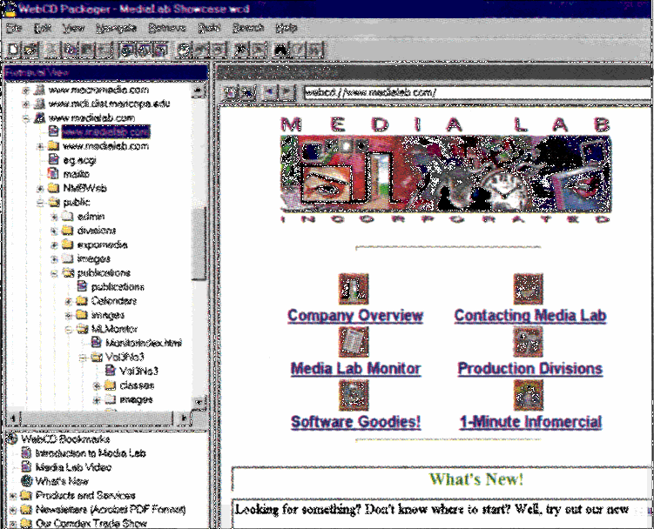Follow the Production Divisions link

[x=530, y=369]
